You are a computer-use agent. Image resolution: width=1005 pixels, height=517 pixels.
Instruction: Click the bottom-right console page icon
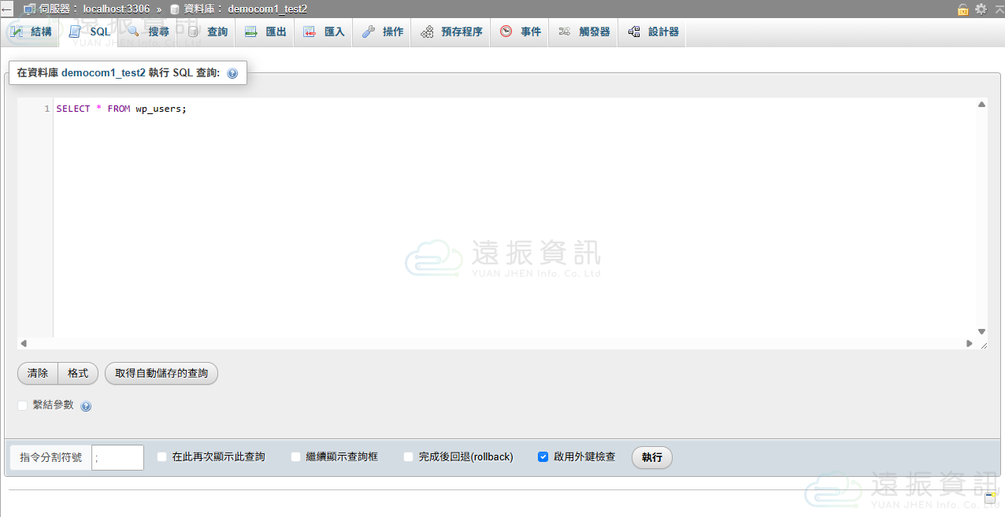click(x=991, y=497)
